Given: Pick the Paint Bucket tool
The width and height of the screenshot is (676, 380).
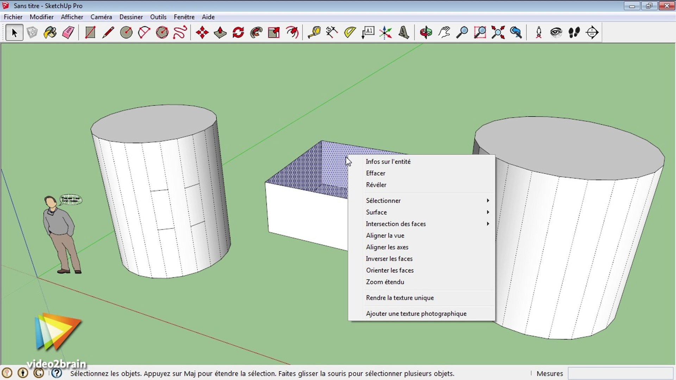Looking at the screenshot, I should pos(50,33).
